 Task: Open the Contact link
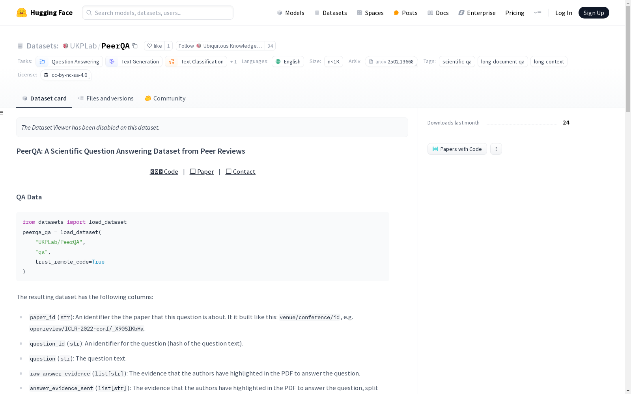[x=241, y=172]
